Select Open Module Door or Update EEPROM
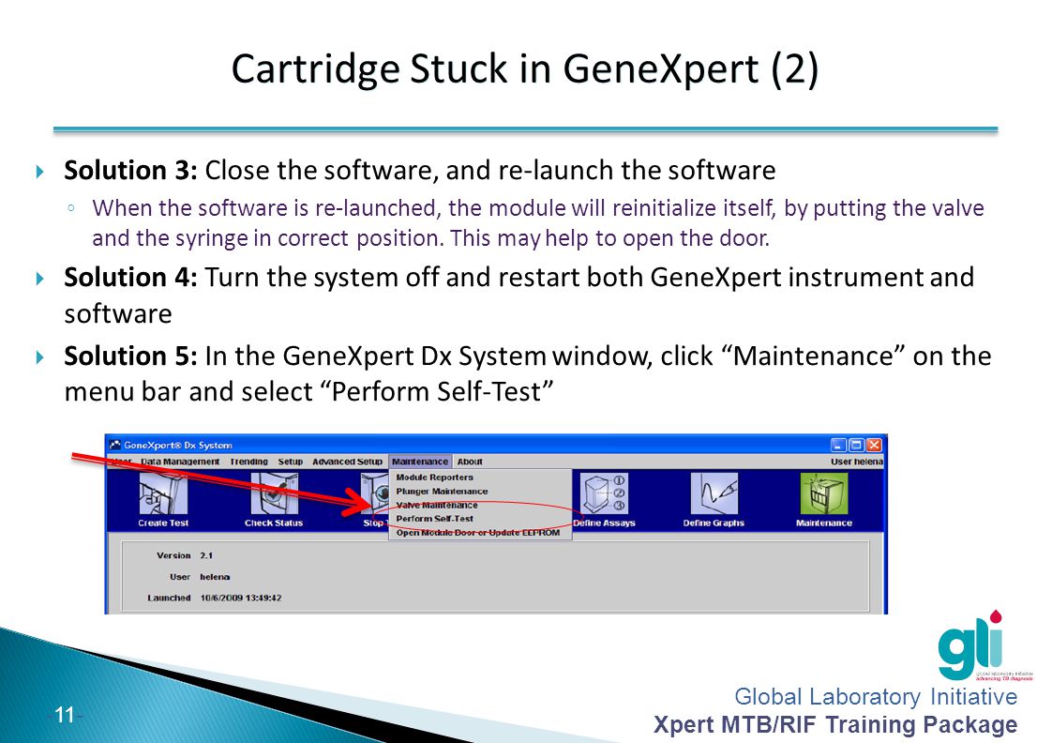Viewport: 1052px width, 743px height. [x=477, y=533]
